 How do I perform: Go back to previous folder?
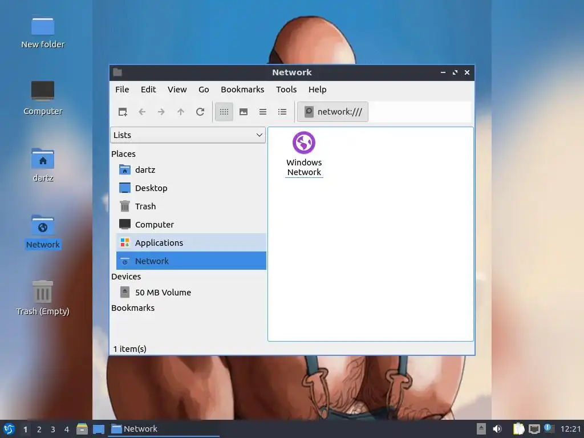click(142, 112)
